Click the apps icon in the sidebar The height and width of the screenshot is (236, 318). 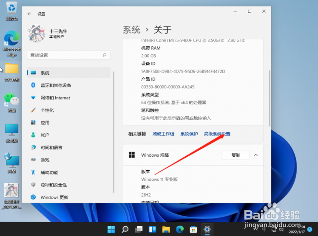click(x=33, y=122)
